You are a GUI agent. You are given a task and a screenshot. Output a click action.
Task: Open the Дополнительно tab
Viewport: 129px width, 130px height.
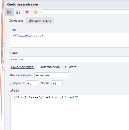click(40, 21)
